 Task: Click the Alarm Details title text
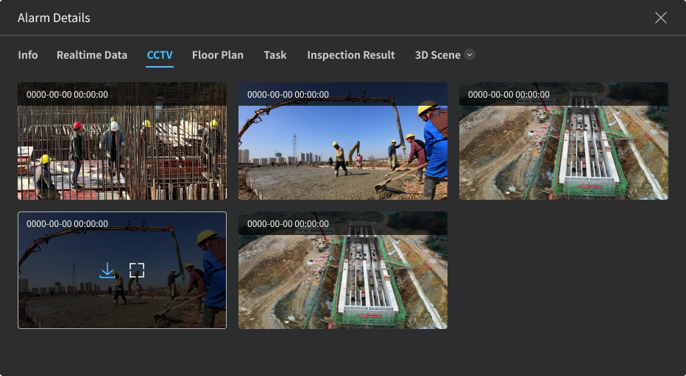pos(54,18)
